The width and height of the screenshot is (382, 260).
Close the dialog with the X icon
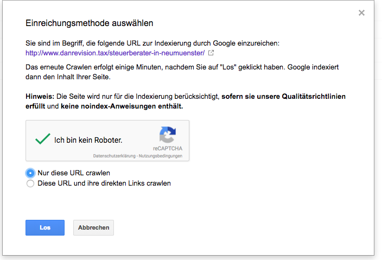pos(361,13)
